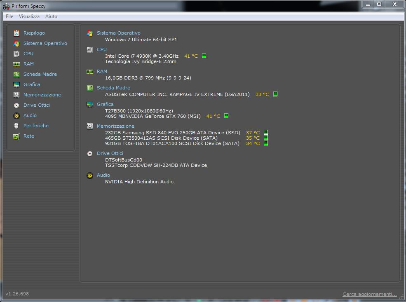Screen dimensions: 406x302
Task: Click the window resize grip in bottom corner
Action: click(401, 297)
